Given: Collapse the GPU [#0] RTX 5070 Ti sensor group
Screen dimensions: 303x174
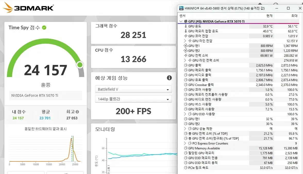Looking at the screenshot, I should click(181, 21).
